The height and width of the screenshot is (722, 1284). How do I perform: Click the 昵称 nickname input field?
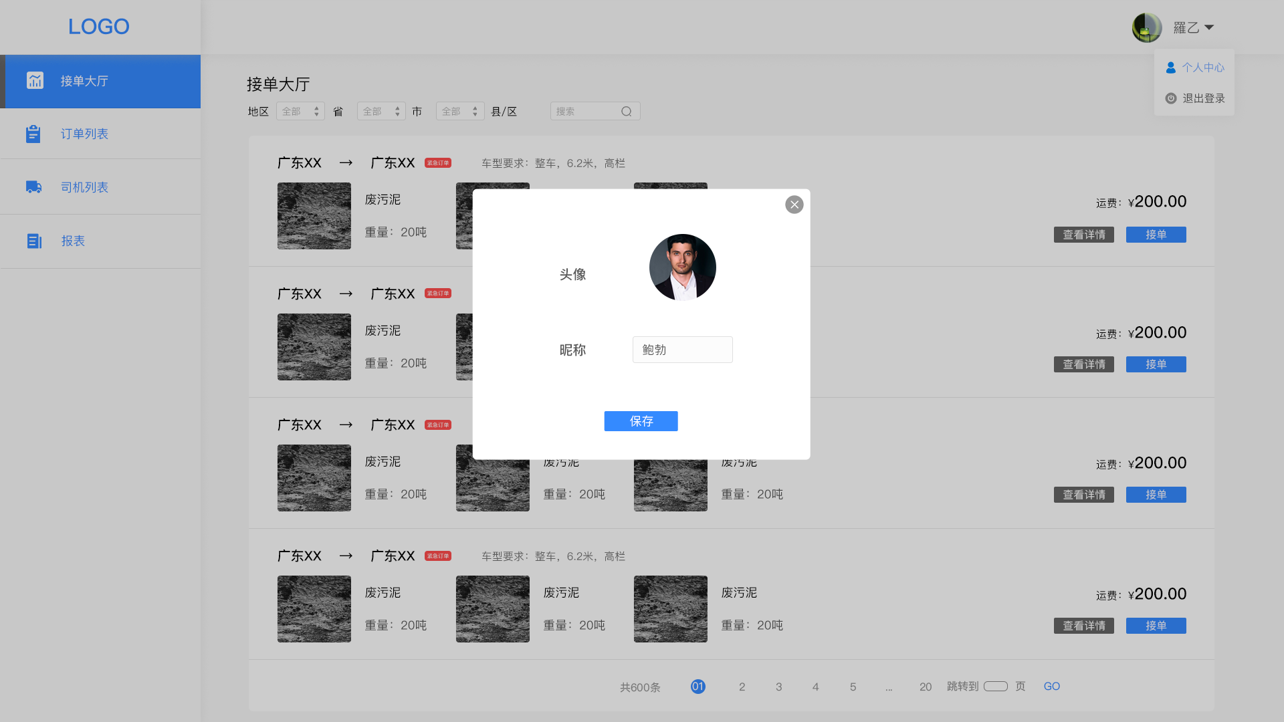pos(682,350)
